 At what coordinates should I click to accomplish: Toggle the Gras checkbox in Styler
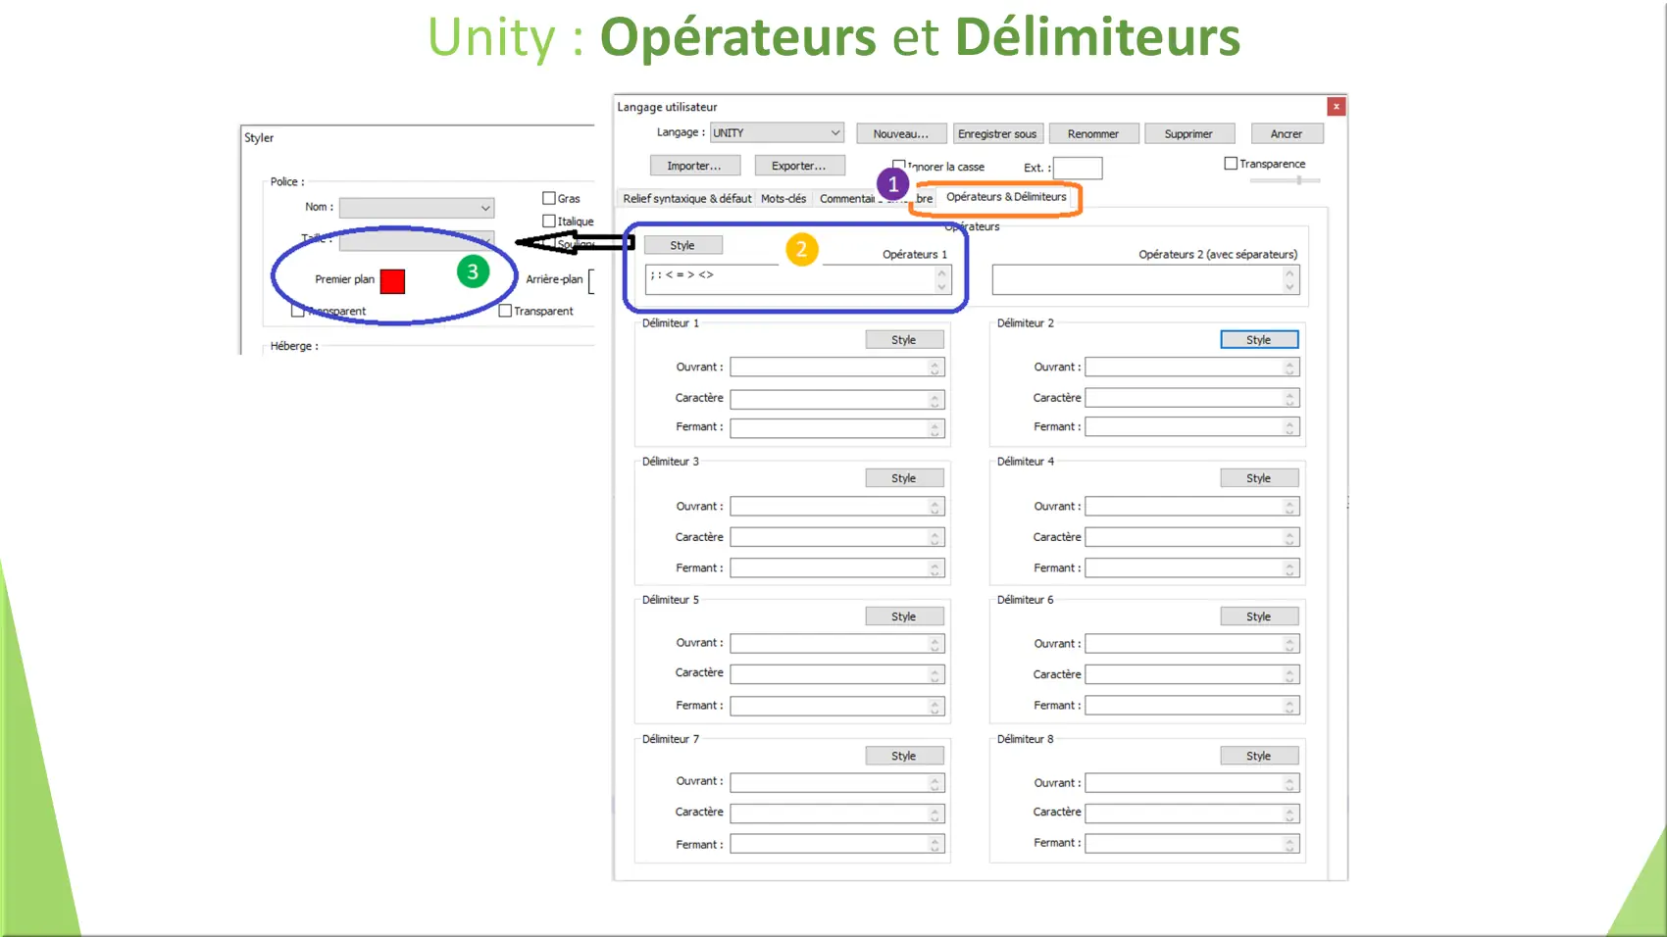tap(549, 198)
